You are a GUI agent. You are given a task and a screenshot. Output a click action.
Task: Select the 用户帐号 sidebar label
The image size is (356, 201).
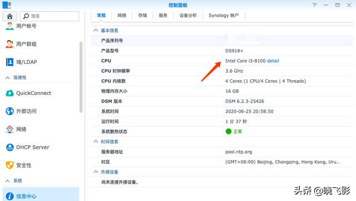[26, 26]
